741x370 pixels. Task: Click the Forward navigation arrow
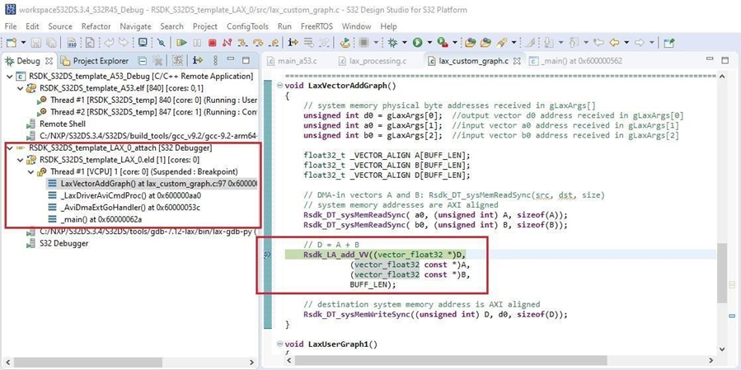640,43
